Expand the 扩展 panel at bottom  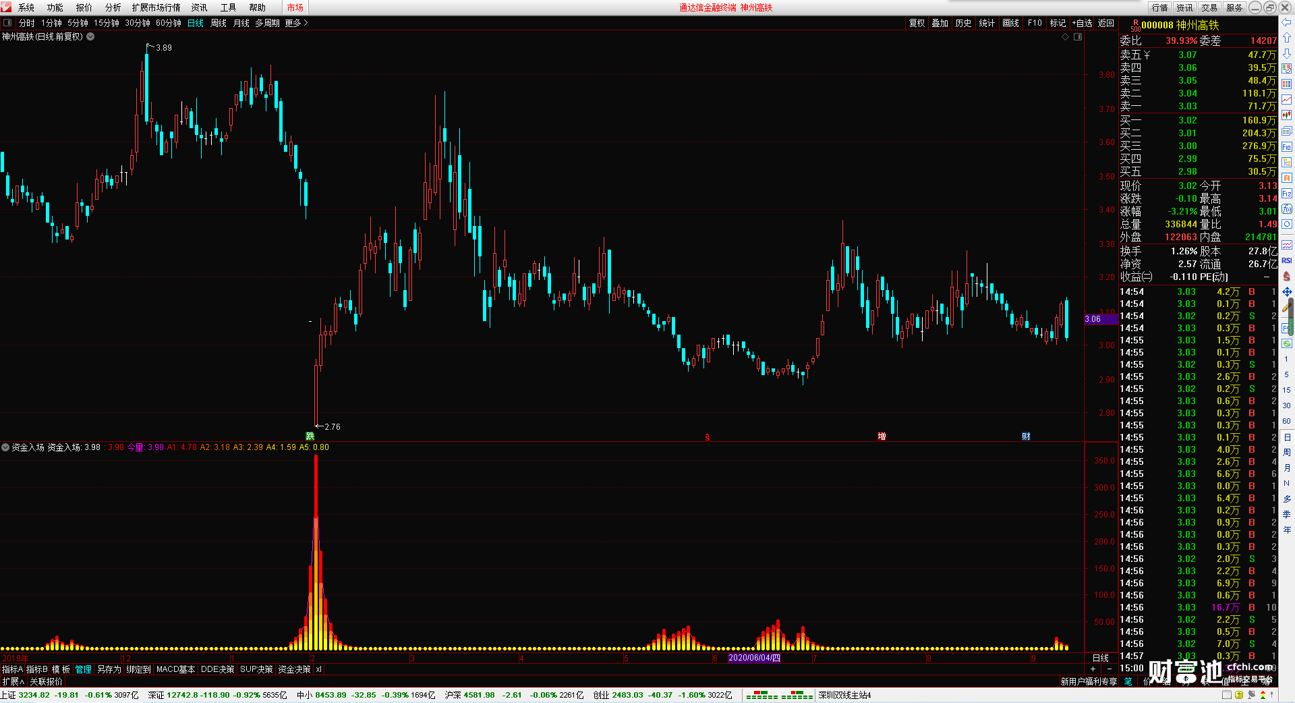pos(13,681)
